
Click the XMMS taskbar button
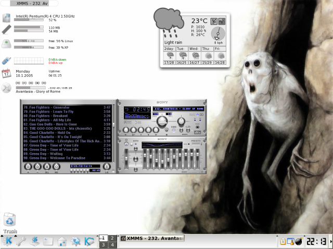152,238
